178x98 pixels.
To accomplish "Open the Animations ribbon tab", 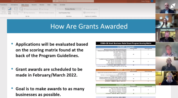I will coord(14,5).
